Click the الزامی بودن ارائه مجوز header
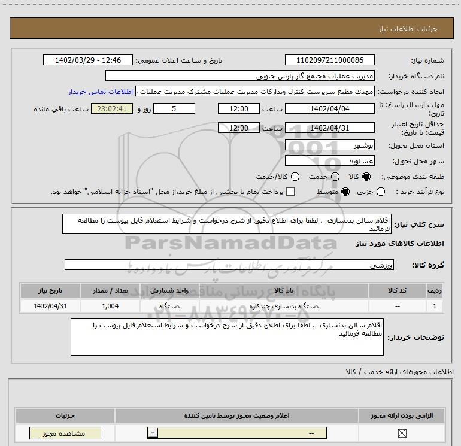 click(x=402, y=415)
